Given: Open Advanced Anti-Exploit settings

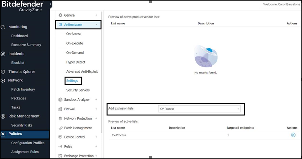Looking at the screenshot, I should point(82,72).
